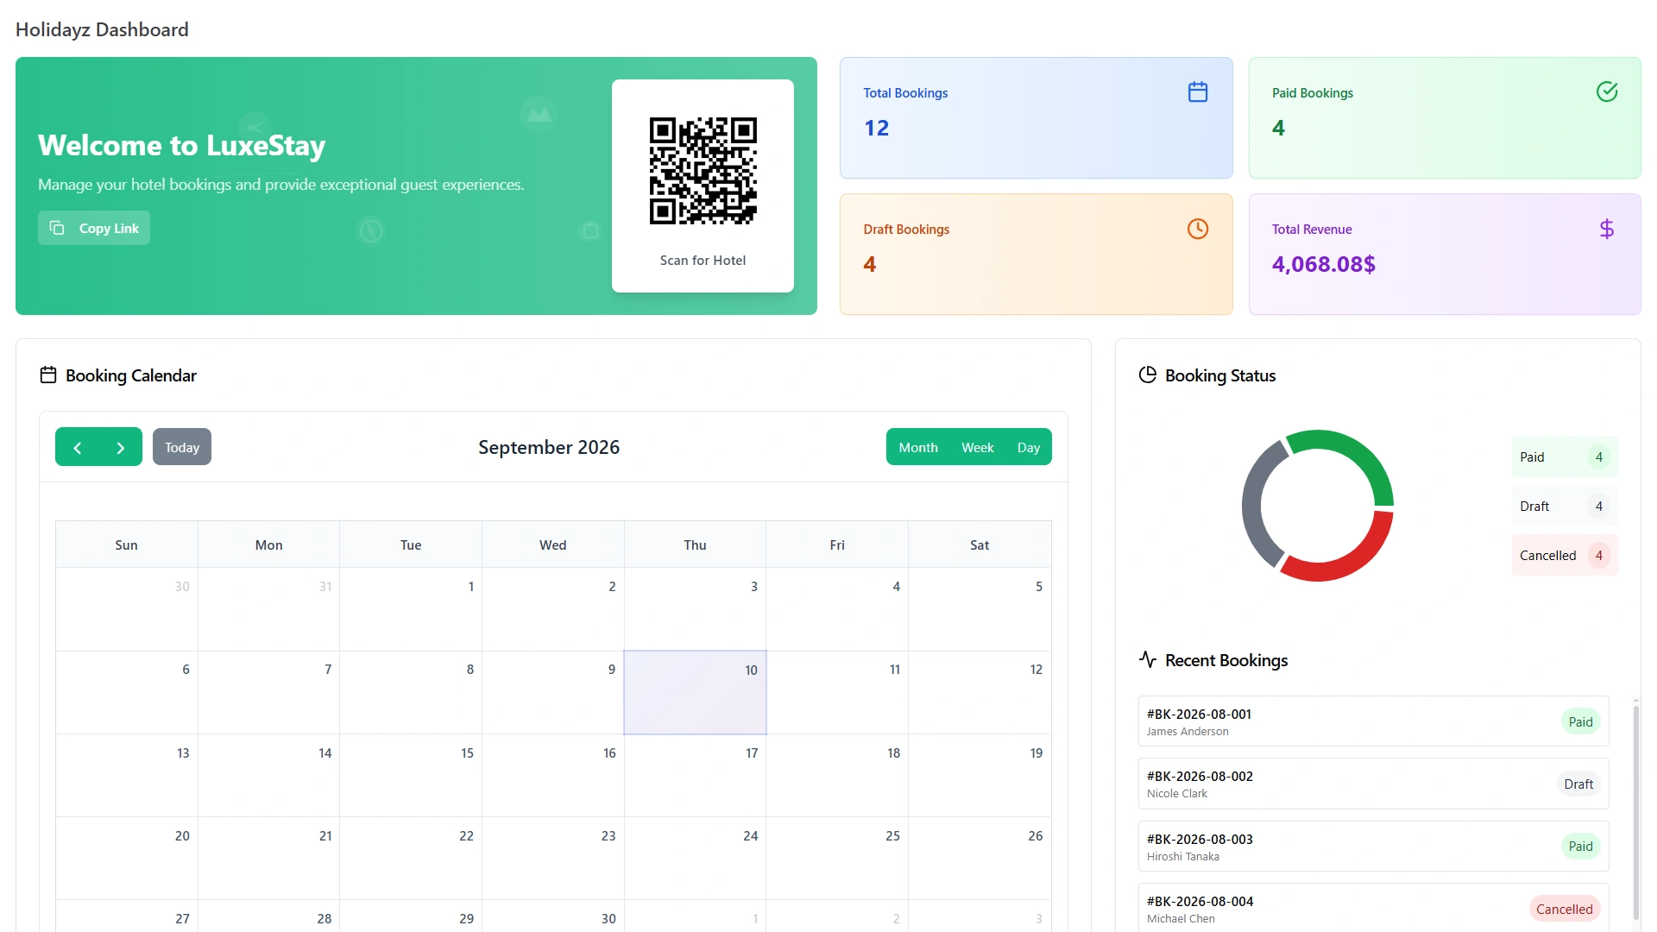This screenshot has height=932, width=1657.
Task: Select September 7 in the calendar
Action: 269,693
